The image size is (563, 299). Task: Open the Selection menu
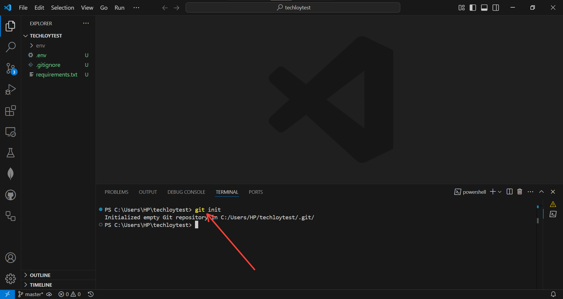[x=62, y=8]
